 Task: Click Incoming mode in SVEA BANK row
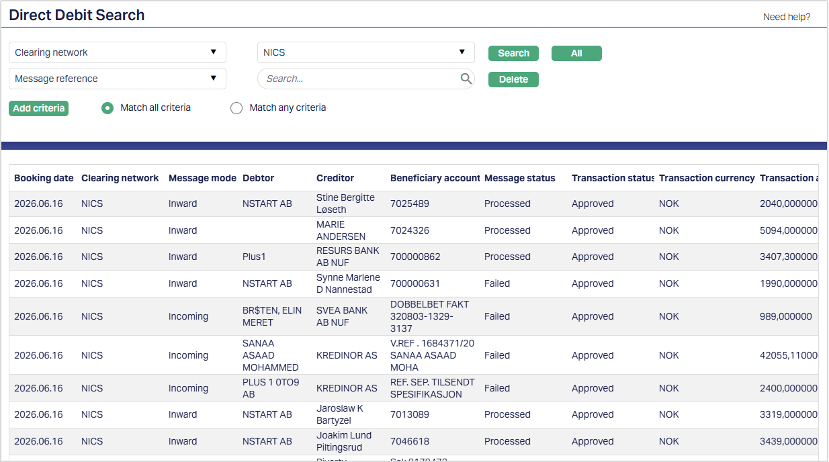188,316
